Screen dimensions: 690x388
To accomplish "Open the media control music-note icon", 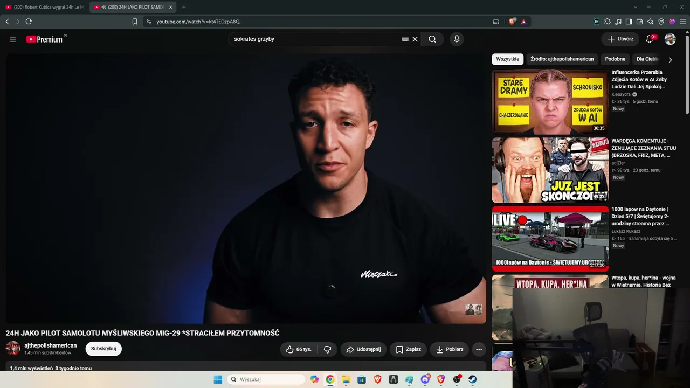I will pos(618,22).
